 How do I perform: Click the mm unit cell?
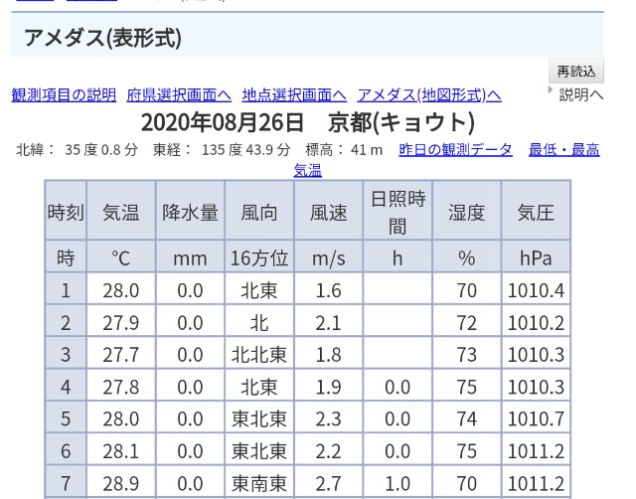coord(190,256)
